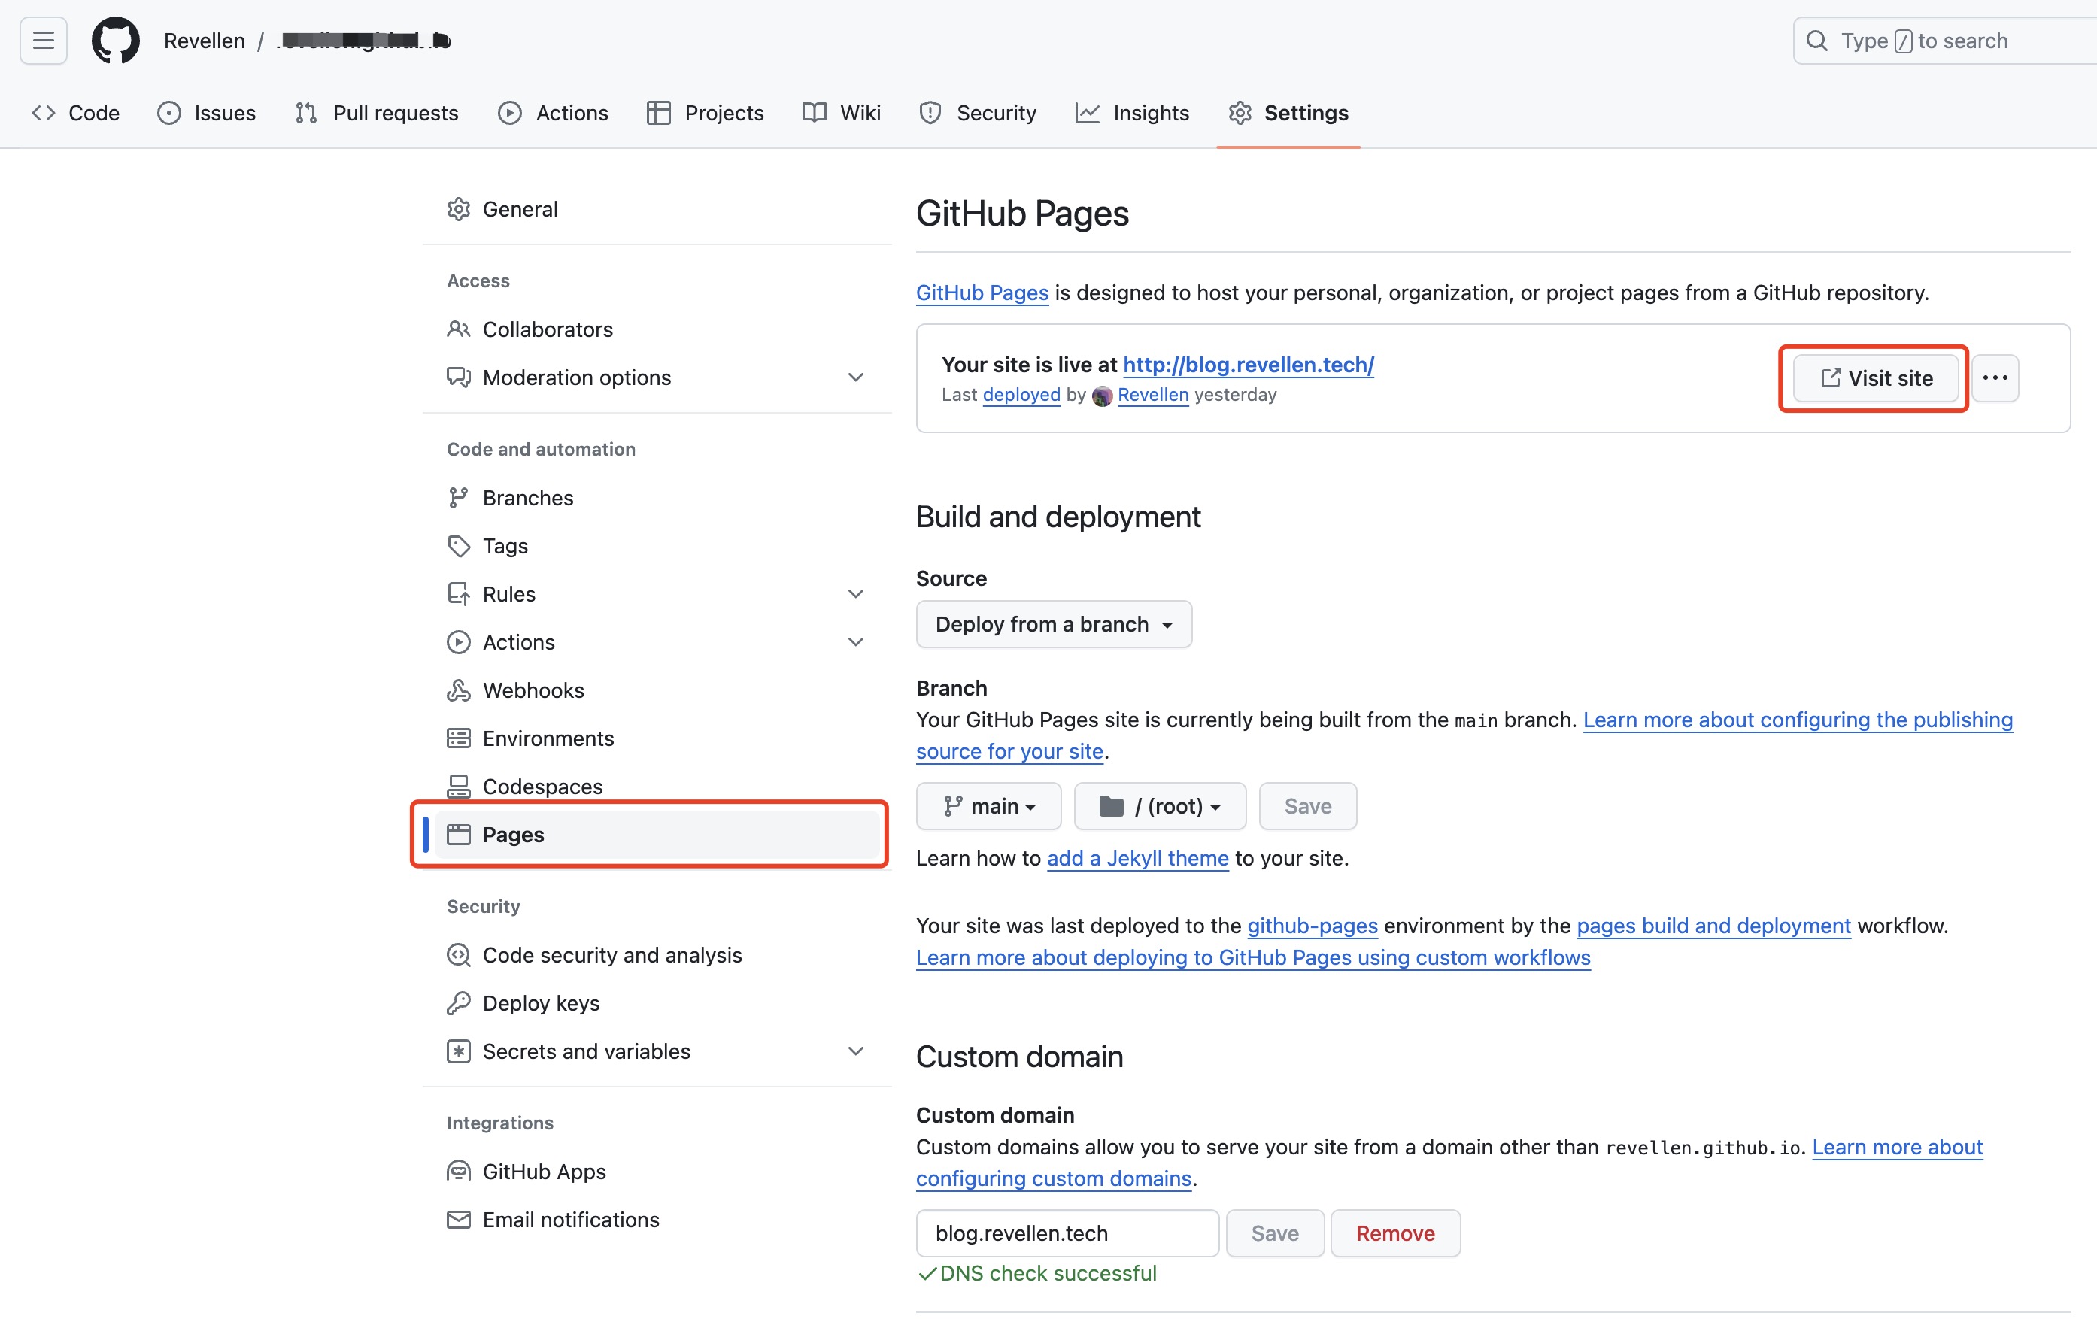The image size is (2097, 1325).
Task: Open the Deploy from a branch dropdown
Action: pyautogui.click(x=1053, y=624)
